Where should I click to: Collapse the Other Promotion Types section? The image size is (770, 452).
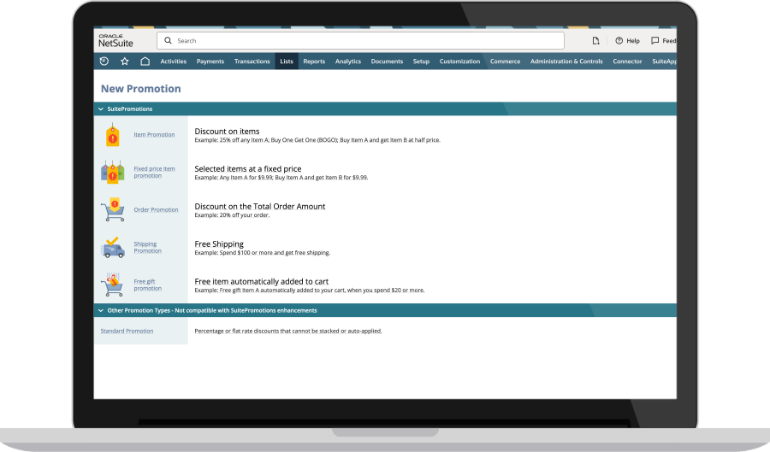click(x=101, y=310)
